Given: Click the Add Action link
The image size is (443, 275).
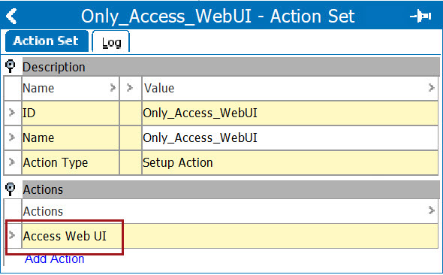Looking at the screenshot, I should tap(54, 259).
